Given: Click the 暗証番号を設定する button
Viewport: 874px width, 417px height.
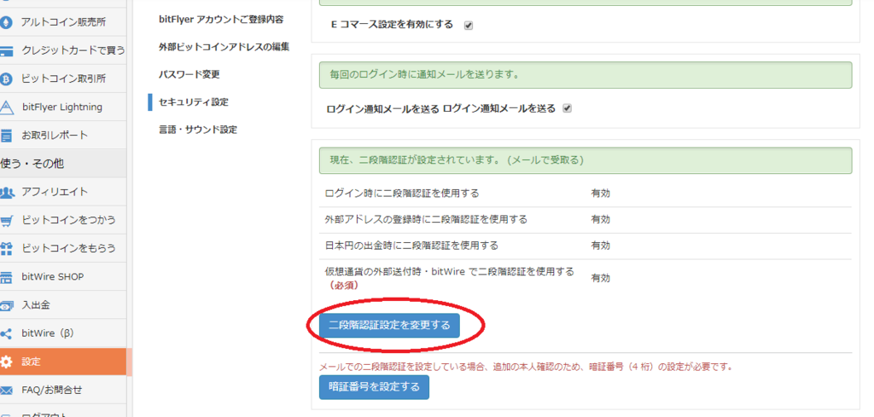Looking at the screenshot, I should (x=374, y=387).
